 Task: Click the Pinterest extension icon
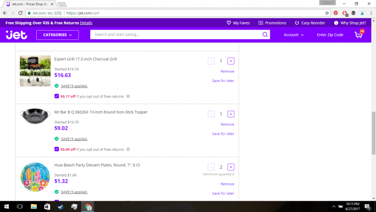(336, 13)
